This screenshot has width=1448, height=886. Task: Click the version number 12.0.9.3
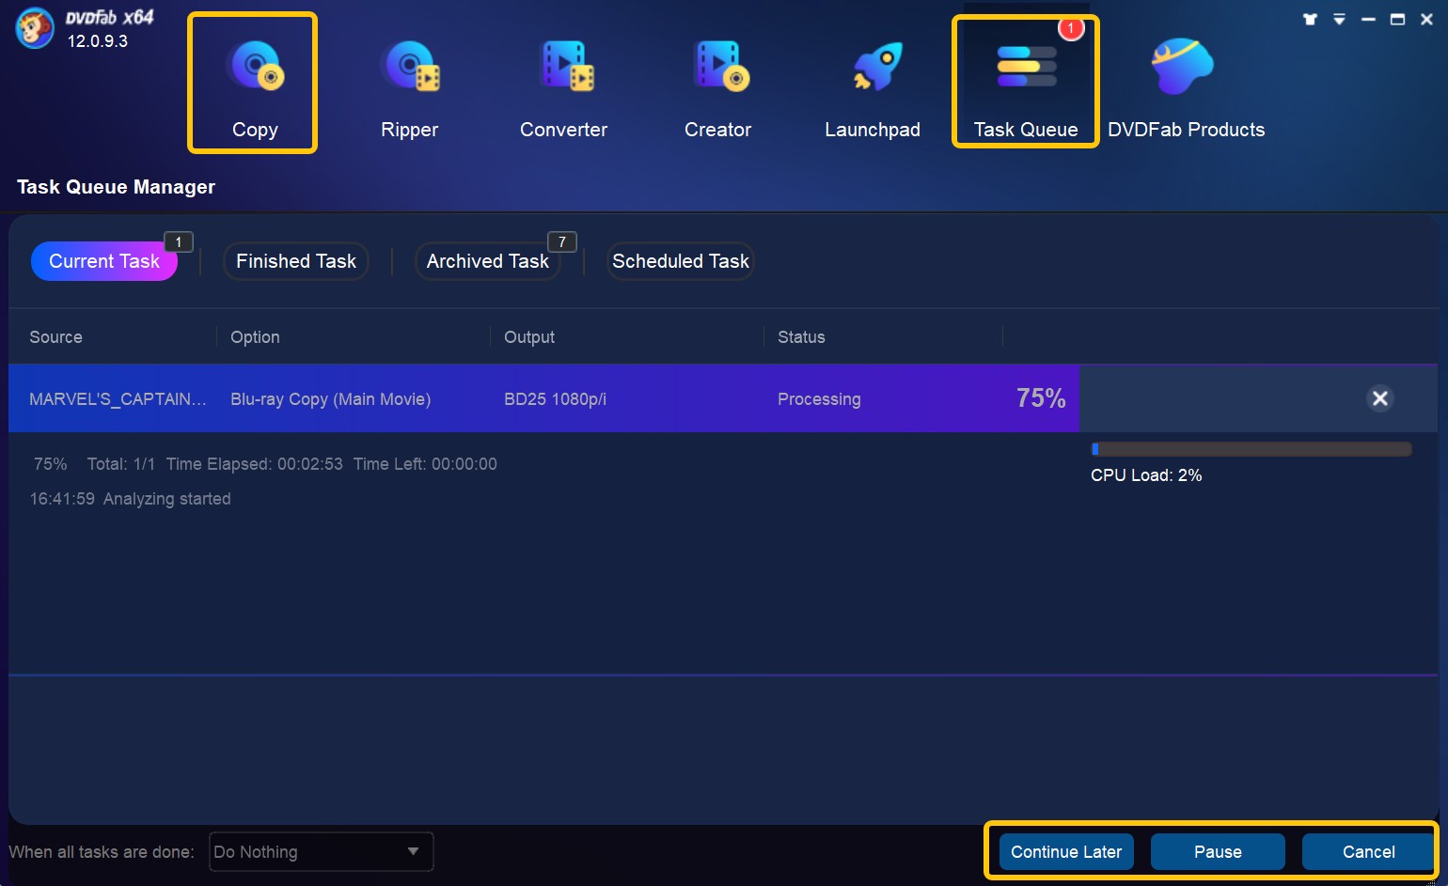click(98, 41)
